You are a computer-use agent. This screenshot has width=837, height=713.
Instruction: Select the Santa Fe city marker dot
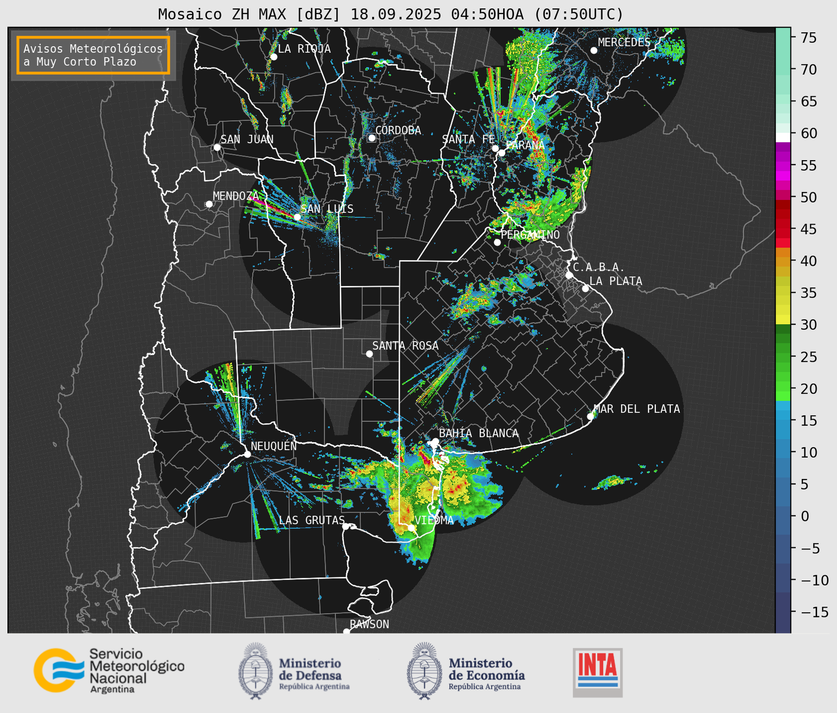(x=495, y=148)
